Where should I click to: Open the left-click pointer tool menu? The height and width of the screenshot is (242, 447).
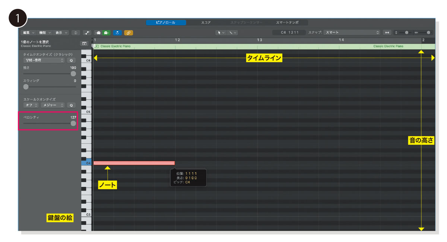(221, 33)
